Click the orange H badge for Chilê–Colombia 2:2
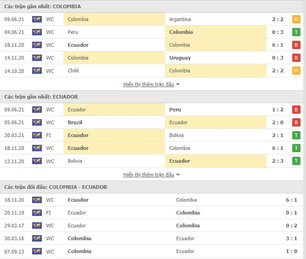 point(296,71)
